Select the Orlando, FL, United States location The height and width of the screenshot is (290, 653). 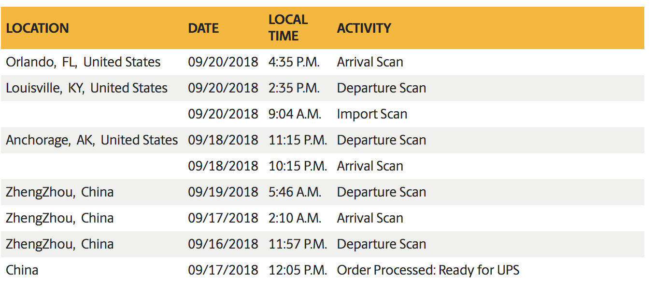click(x=83, y=62)
